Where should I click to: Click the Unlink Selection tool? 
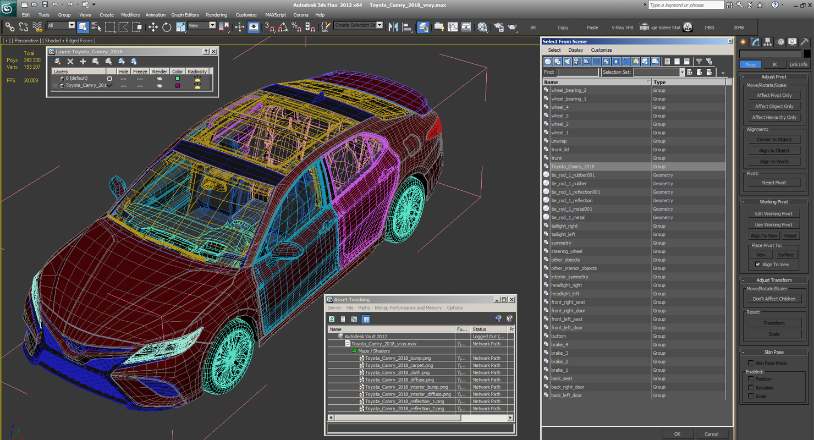click(24, 27)
